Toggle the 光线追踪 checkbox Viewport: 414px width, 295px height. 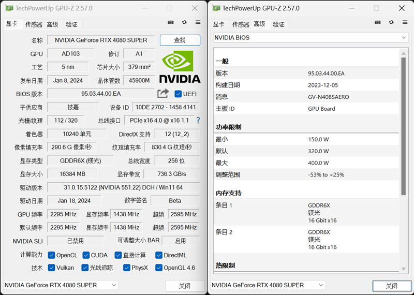[85, 268]
